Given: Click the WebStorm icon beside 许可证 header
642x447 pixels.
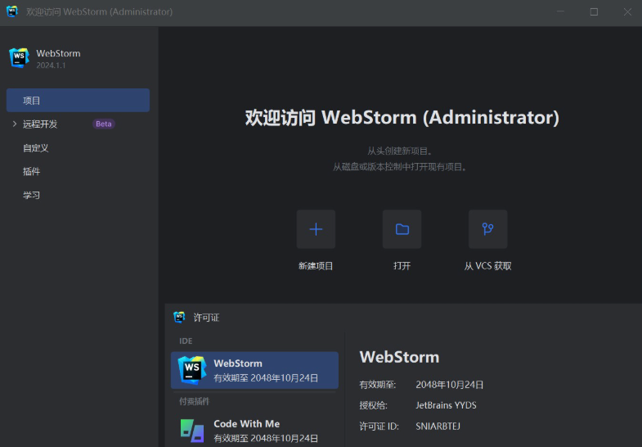Looking at the screenshot, I should point(179,317).
